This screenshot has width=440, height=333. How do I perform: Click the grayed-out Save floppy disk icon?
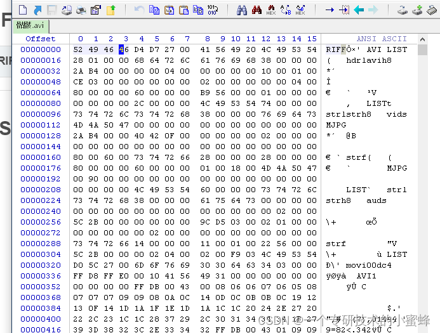click(52, 10)
